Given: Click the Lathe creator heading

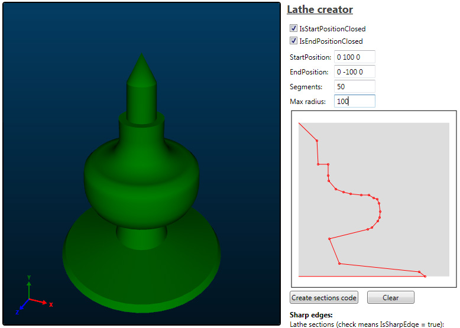Looking at the screenshot, I should [320, 9].
